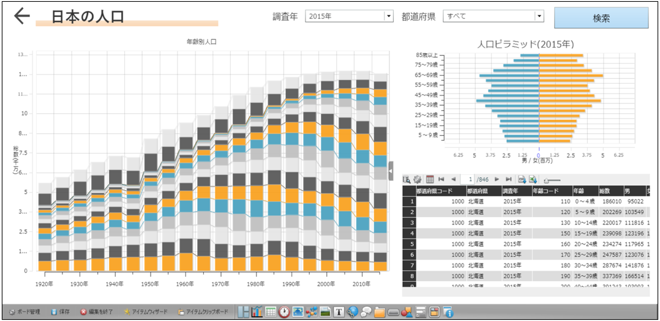Click 編集を終了 to finish editing
Image resolution: width=660 pixels, height=321 pixels.
point(96,312)
